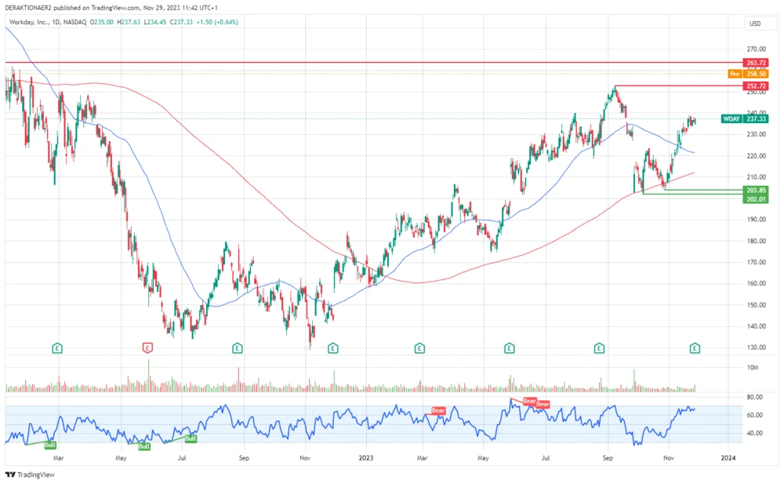Click the earnings "E" icon below March 2022
The image size is (784, 484).
pos(56,348)
